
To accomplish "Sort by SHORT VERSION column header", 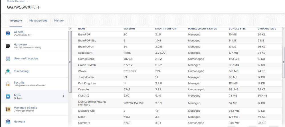I will (165, 29).
